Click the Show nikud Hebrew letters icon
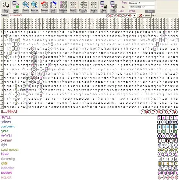The width and height of the screenshot is (179, 180). click(x=6, y=5)
